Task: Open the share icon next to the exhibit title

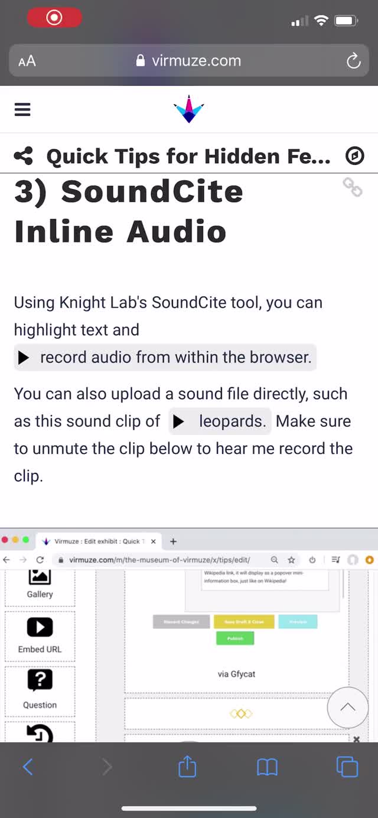Action: 24,156
